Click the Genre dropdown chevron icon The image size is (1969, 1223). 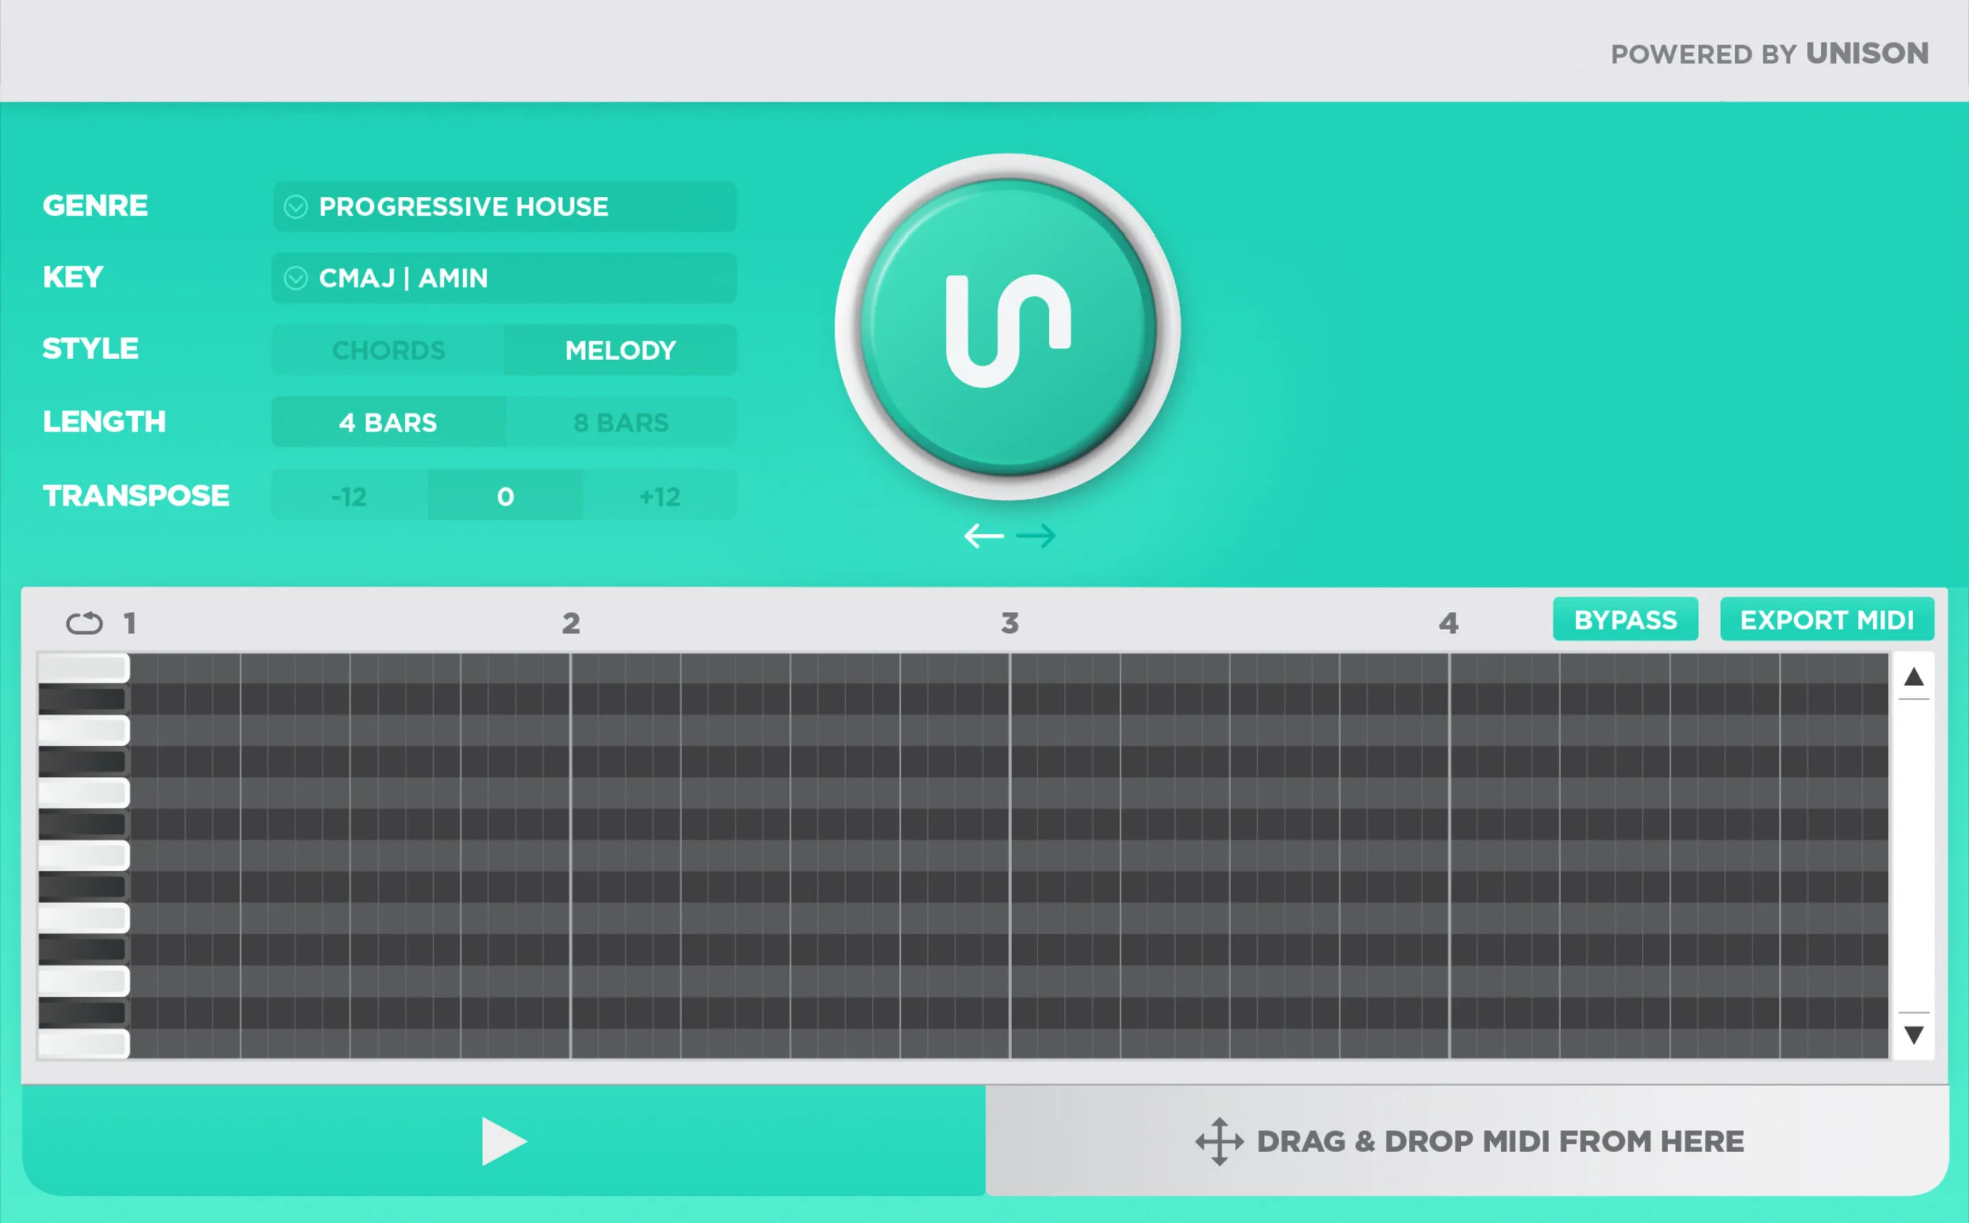296,207
